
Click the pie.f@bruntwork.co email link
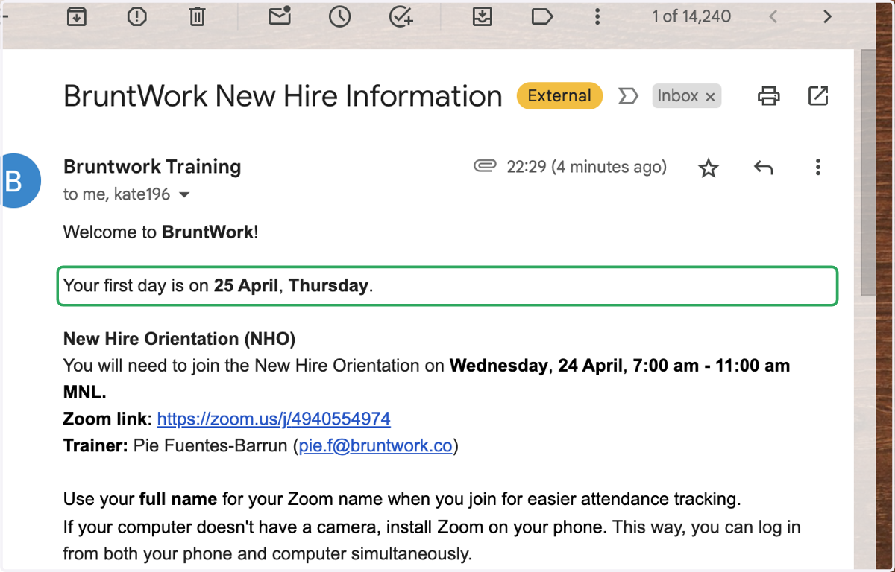click(x=376, y=445)
